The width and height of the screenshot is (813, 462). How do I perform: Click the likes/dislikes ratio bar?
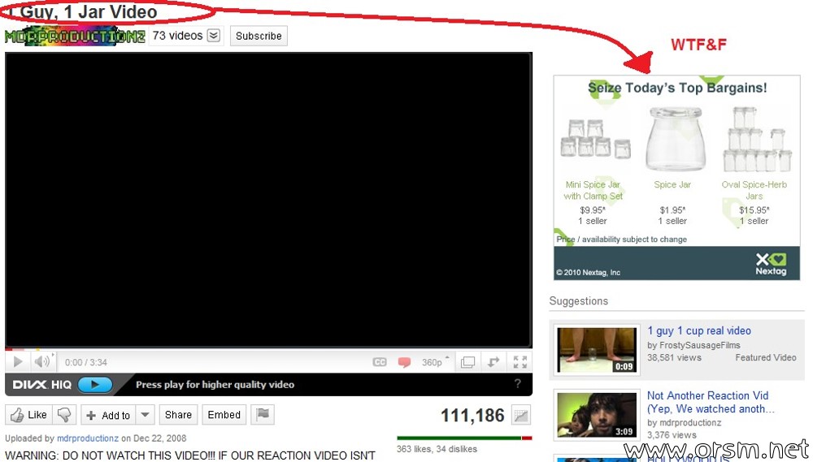[464, 438]
